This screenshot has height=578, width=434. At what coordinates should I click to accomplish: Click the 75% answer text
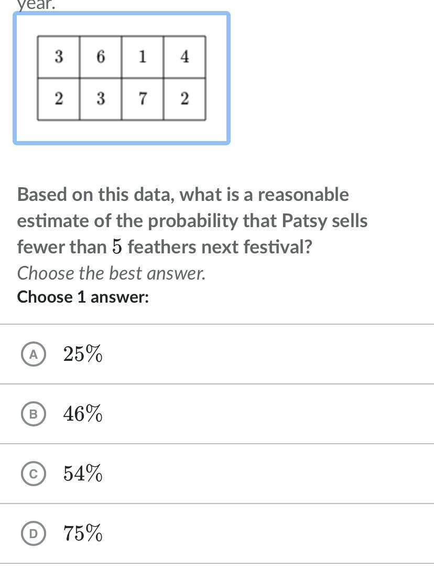[x=83, y=534]
